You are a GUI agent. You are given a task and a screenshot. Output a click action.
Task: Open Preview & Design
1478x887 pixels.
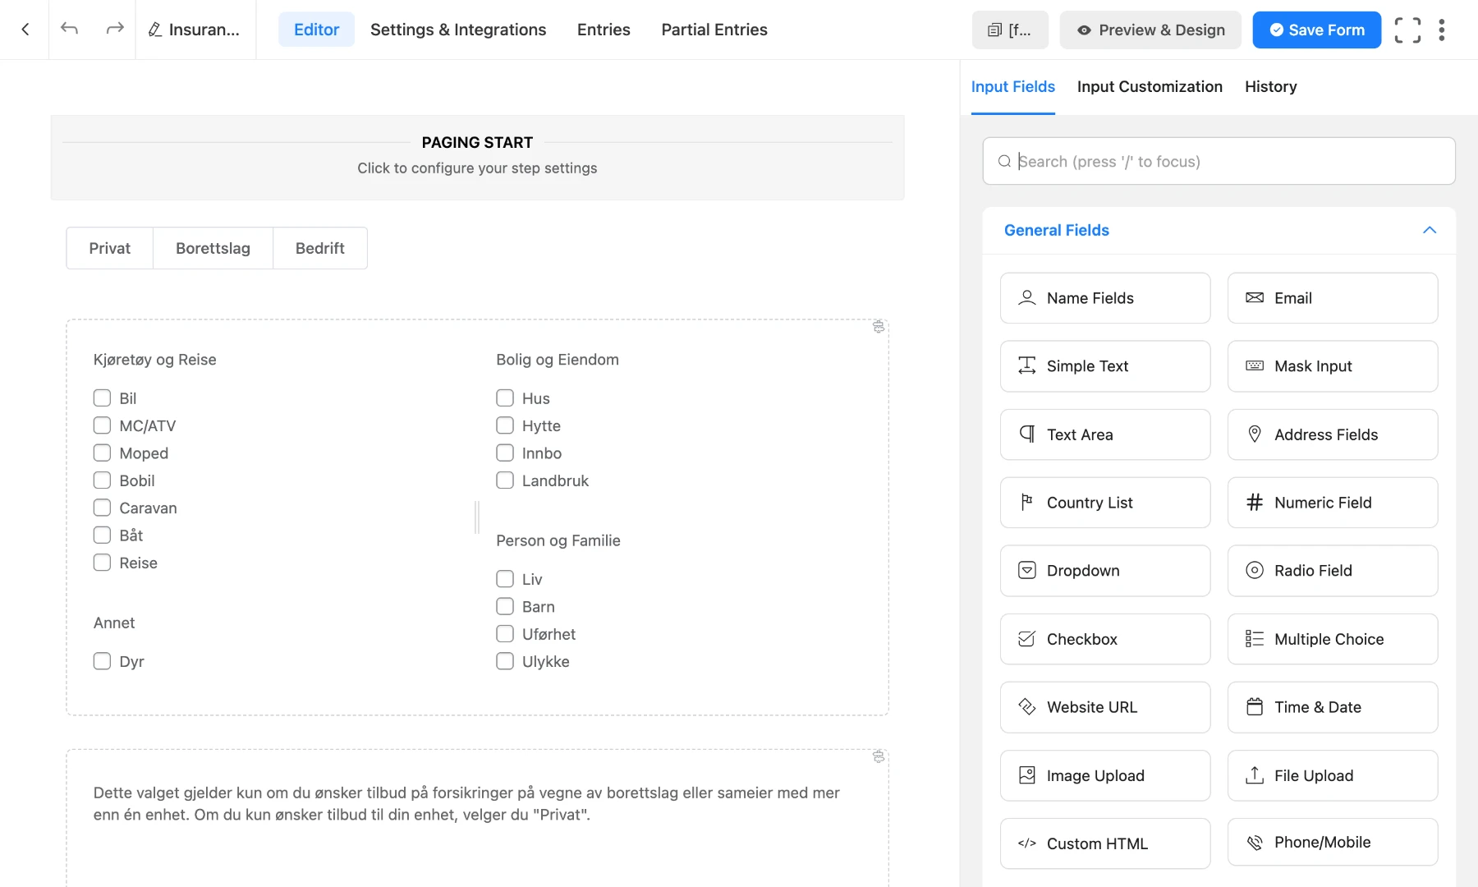[1150, 30]
